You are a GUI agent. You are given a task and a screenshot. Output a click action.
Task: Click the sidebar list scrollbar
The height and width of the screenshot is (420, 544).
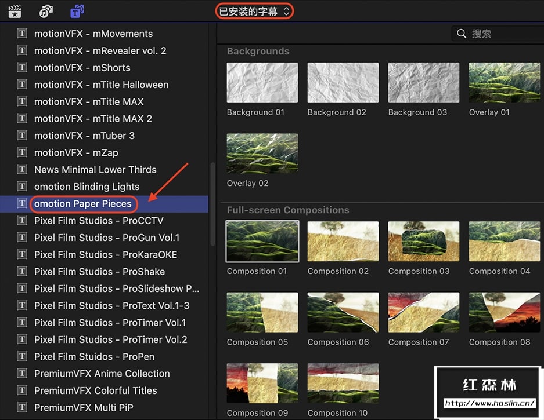click(x=212, y=204)
